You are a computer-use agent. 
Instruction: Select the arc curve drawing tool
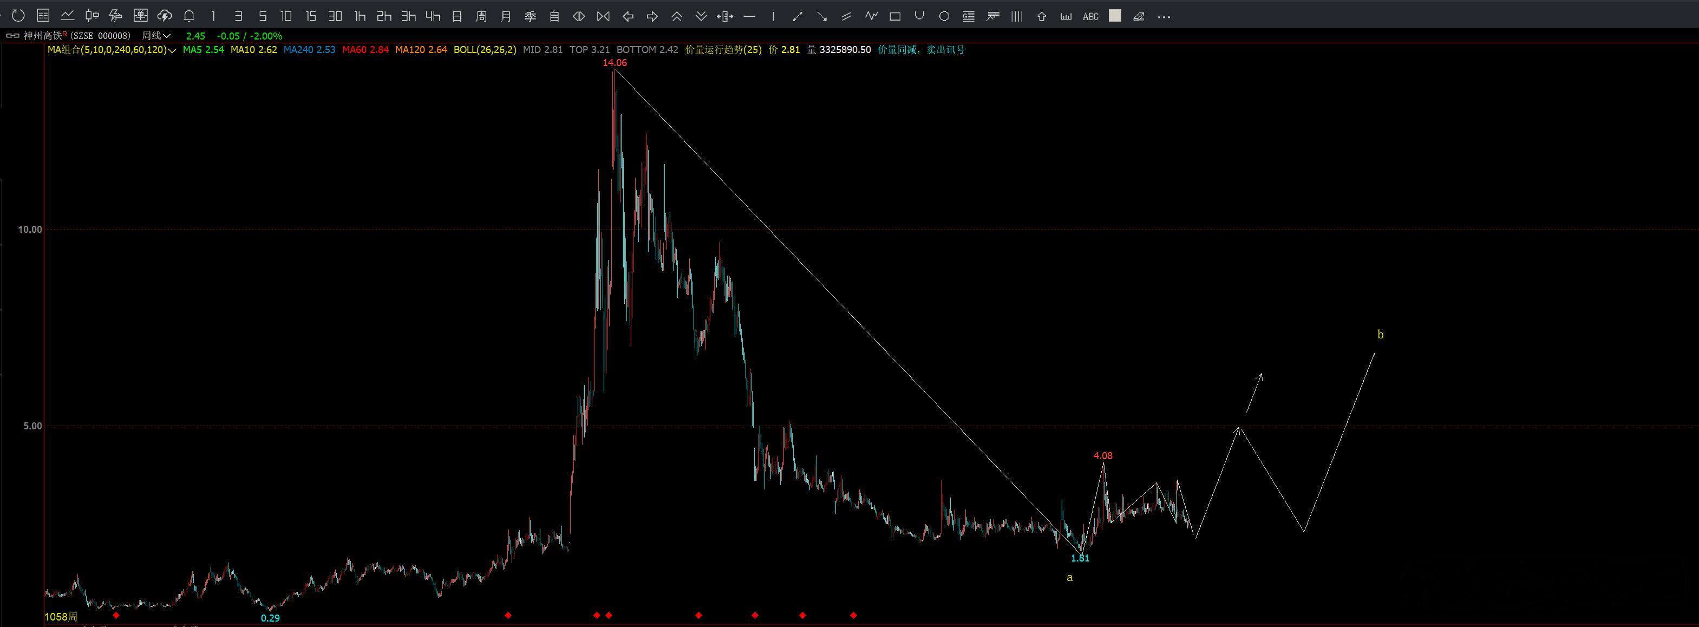coord(919,16)
